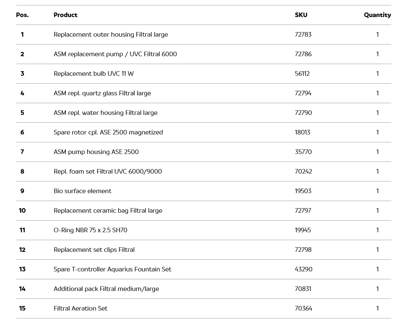
Task: Click the Quantity column header
Action: pyautogui.click(x=377, y=15)
